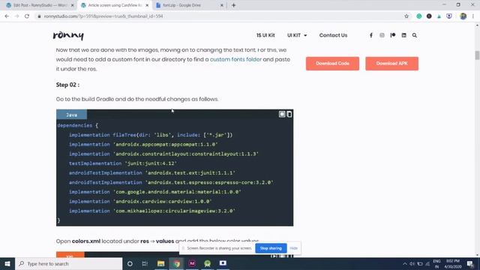Viewport: 480px width, 270px height.
Task: Click the Step 02 heading text
Action: pos(67,85)
